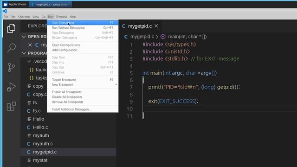Click mygetpid.c in the breadcrumb
Screen dimensions: 297x167
tap(142, 37)
